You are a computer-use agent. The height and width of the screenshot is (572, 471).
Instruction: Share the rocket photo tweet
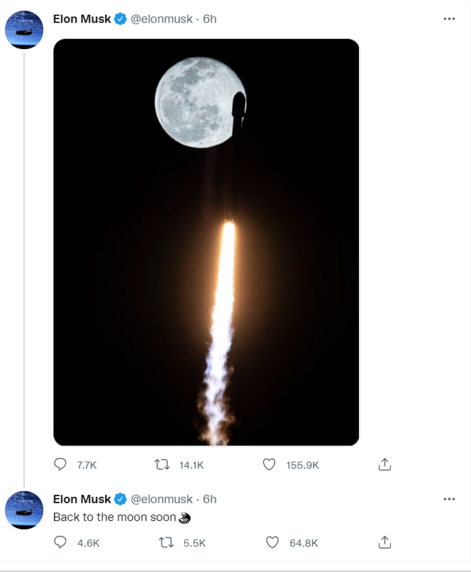(x=384, y=465)
